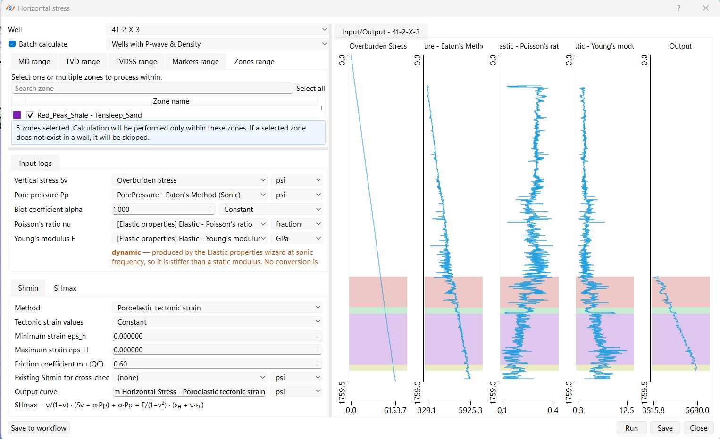Select the Shmin tab
Viewport: 720px width, 439px height.
[28, 288]
